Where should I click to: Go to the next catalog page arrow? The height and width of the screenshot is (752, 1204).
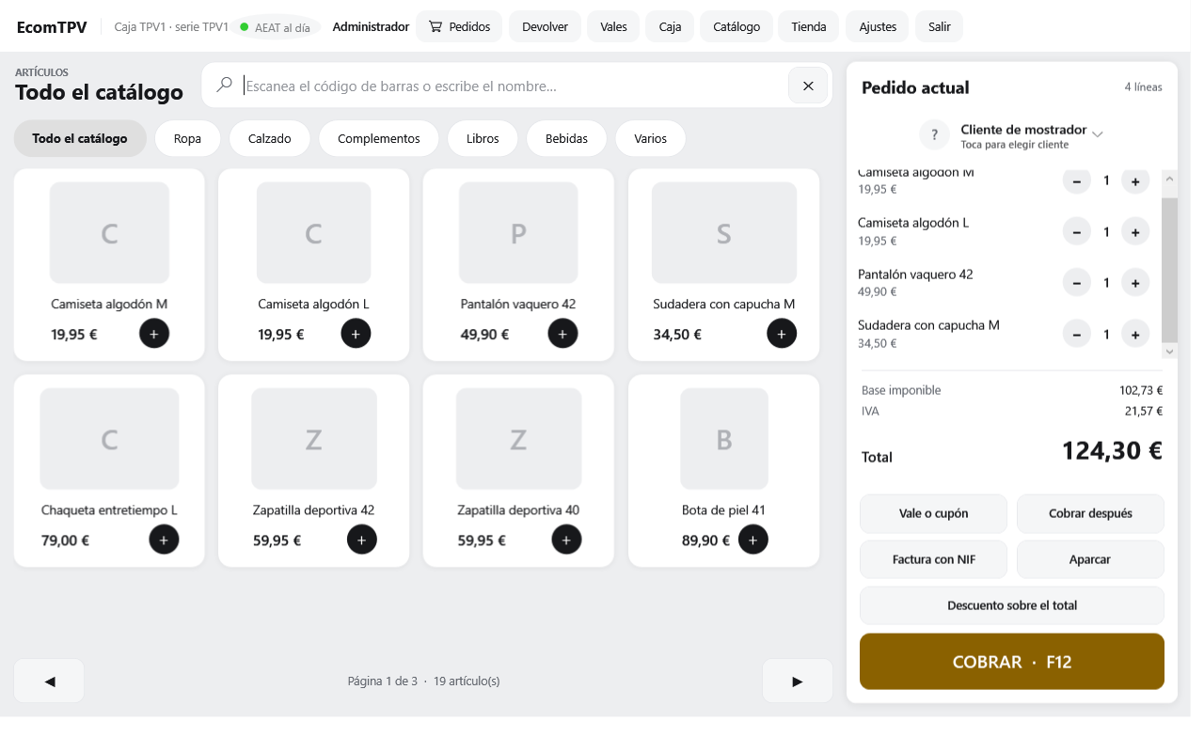798,681
